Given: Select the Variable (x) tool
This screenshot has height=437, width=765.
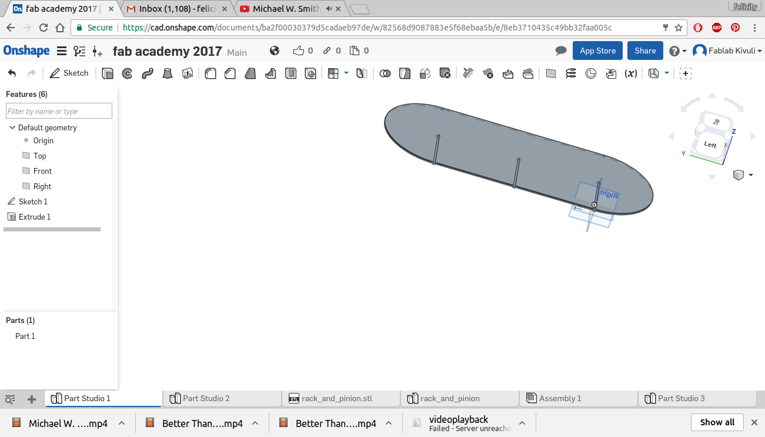Looking at the screenshot, I should 631,73.
